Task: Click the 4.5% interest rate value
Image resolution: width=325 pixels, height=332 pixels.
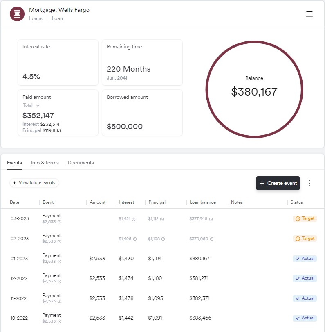Action: [31, 76]
